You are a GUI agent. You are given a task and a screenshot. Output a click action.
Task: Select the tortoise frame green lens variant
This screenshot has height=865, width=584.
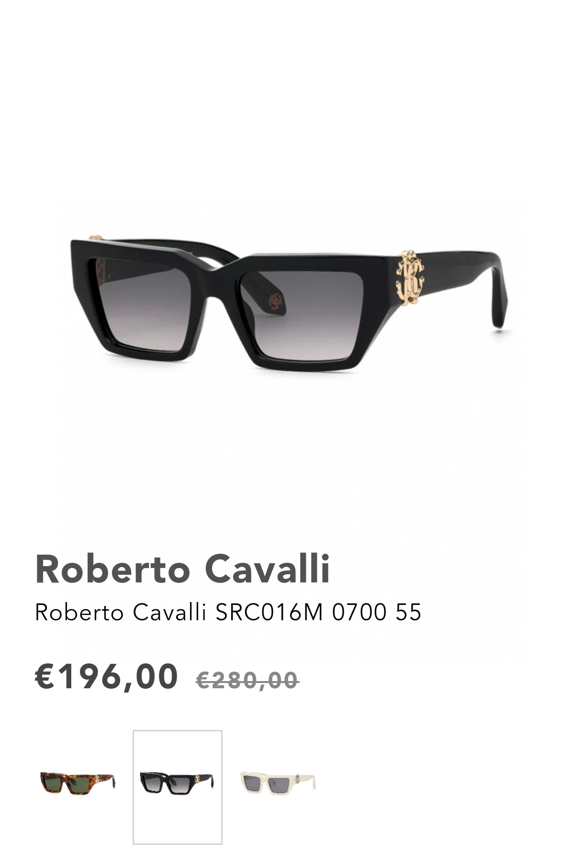[x=78, y=783]
